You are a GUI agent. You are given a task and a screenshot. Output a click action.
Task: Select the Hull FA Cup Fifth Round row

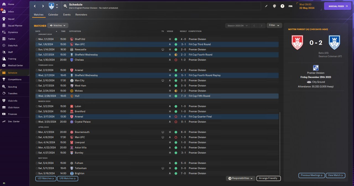coord(157,96)
